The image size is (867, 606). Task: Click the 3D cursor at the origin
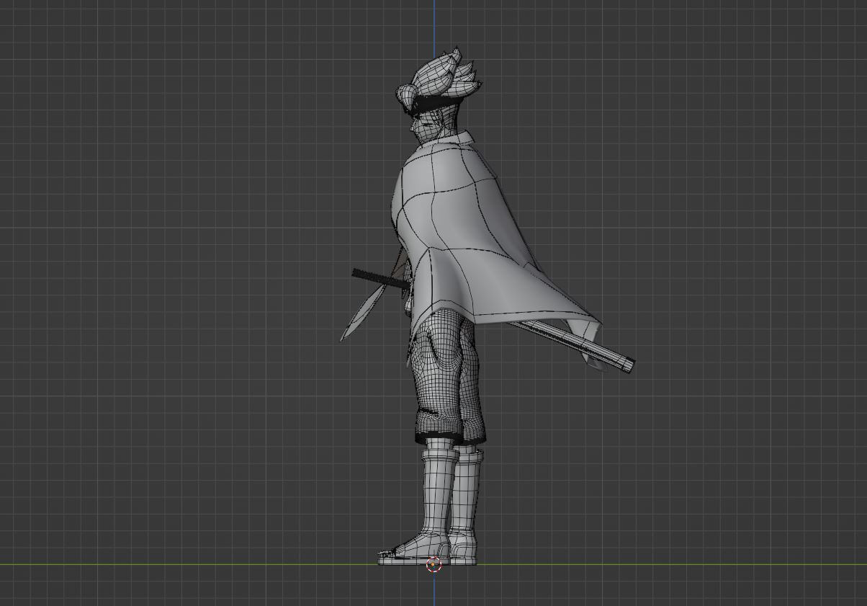(433, 564)
